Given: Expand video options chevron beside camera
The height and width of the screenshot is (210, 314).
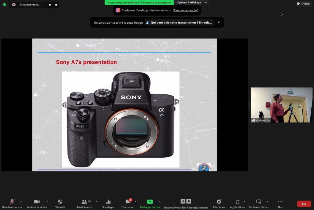Looking at the screenshot, I should click(x=47, y=202).
